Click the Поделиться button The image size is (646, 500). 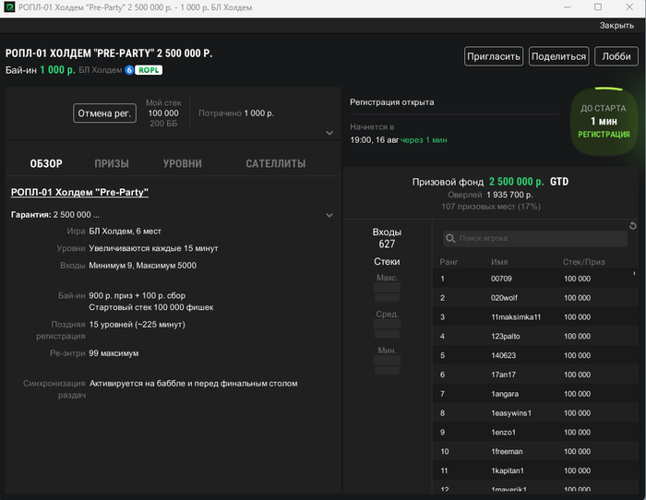558,56
